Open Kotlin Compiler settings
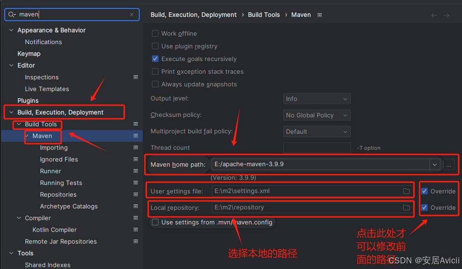This screenshot has width=462, height=269. (55, 230)
